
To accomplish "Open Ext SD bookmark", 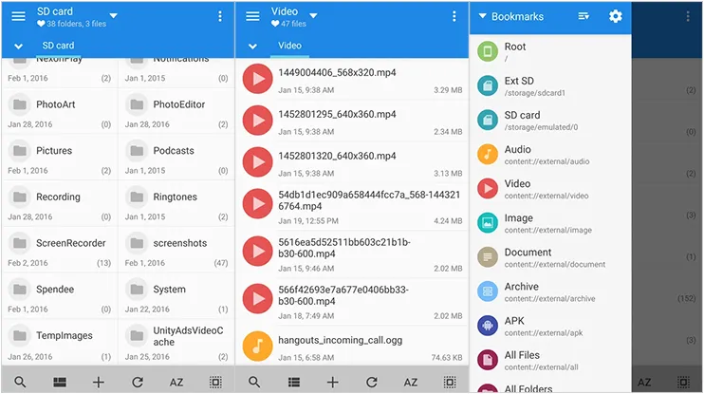I will pos(550,85).
